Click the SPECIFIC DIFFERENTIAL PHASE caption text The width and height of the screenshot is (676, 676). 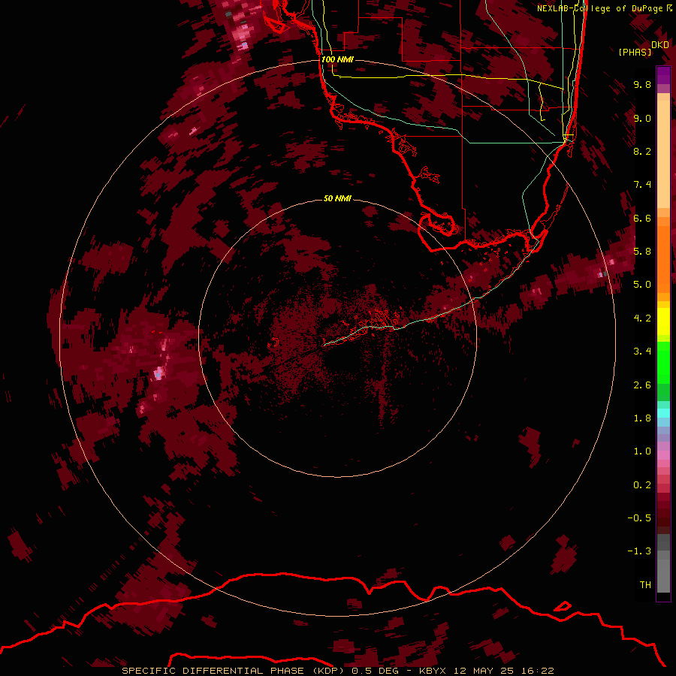pyautogui.click(x=213, y=671)
